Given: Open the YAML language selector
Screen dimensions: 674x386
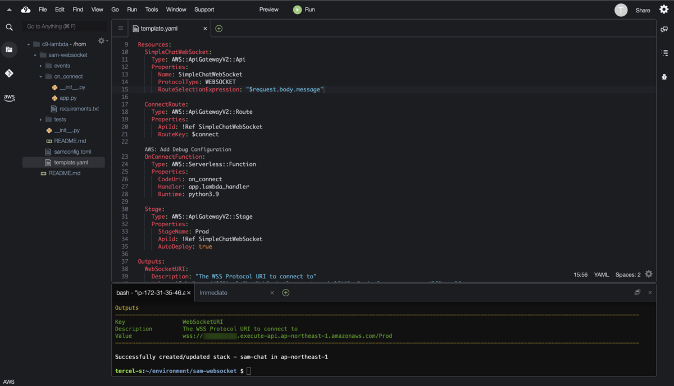Looking at the screenshot, I should click(x=602, y=275).
